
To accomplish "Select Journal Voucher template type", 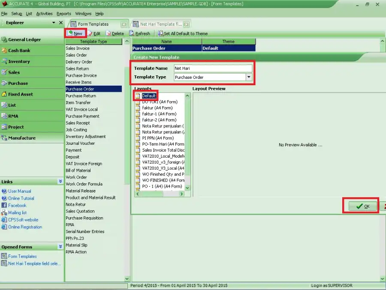I will pos(93,143).
